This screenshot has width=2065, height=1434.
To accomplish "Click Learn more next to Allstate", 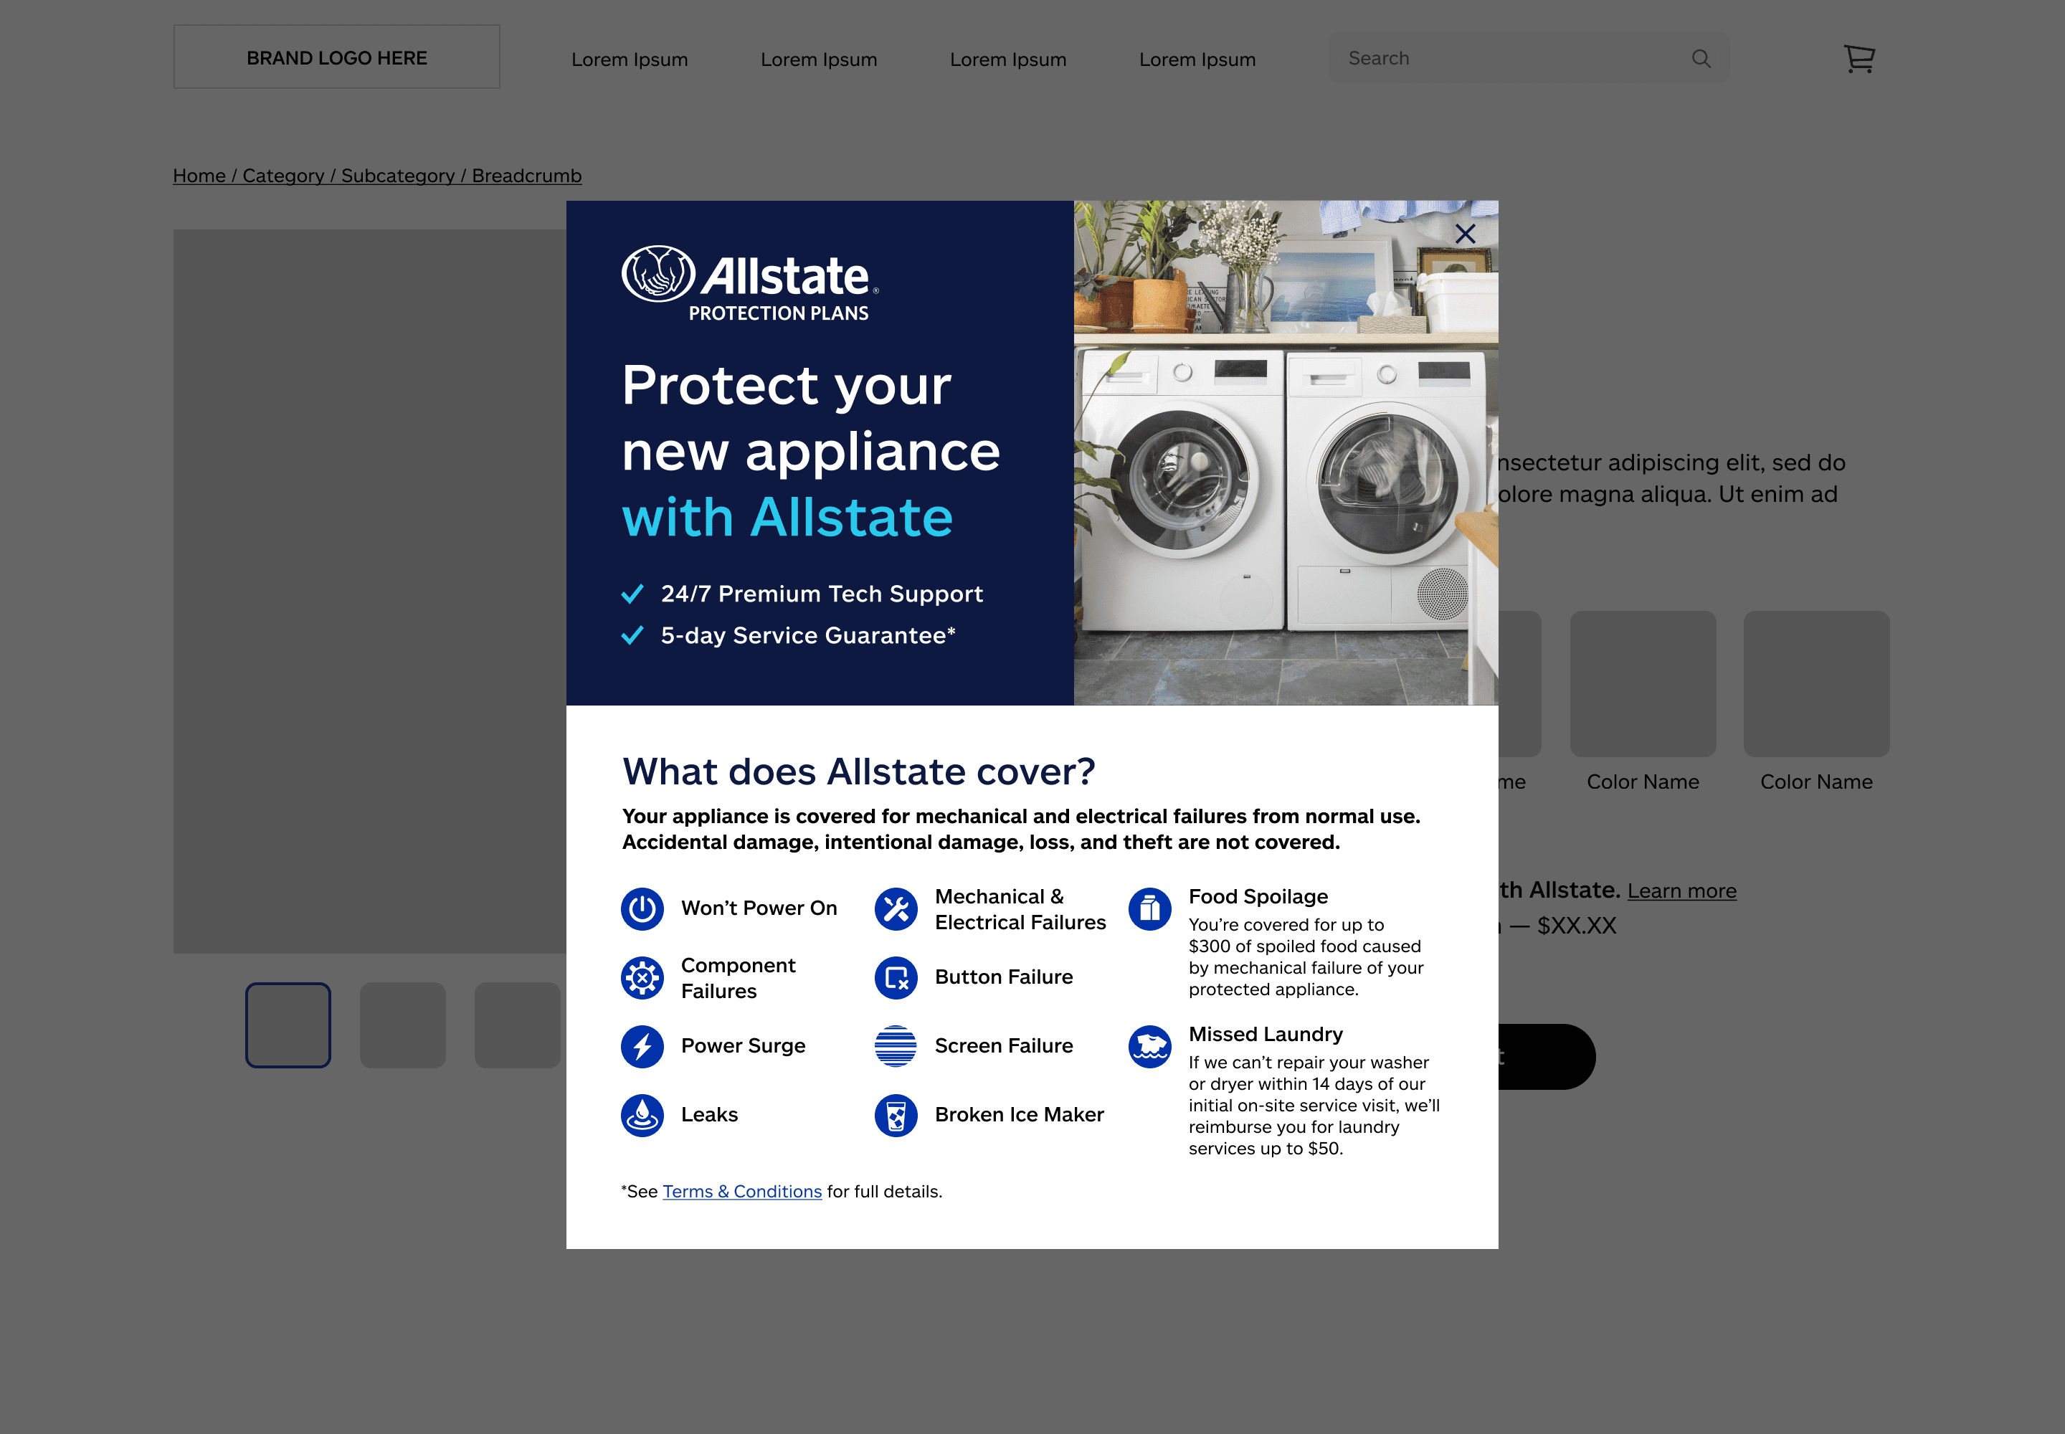I will point(1682,891).
